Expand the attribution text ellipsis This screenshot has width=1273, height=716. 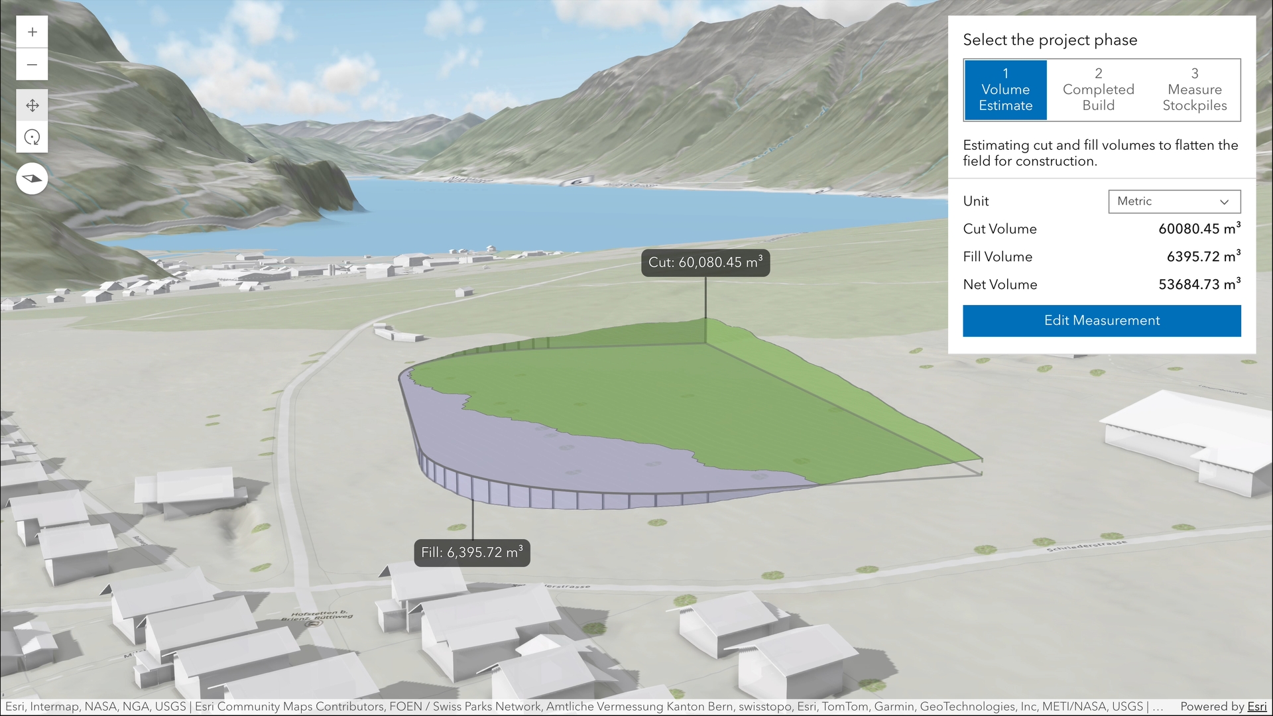[1158, 707]
